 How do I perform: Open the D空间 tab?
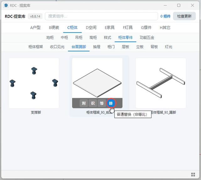(x=91, y=28)
